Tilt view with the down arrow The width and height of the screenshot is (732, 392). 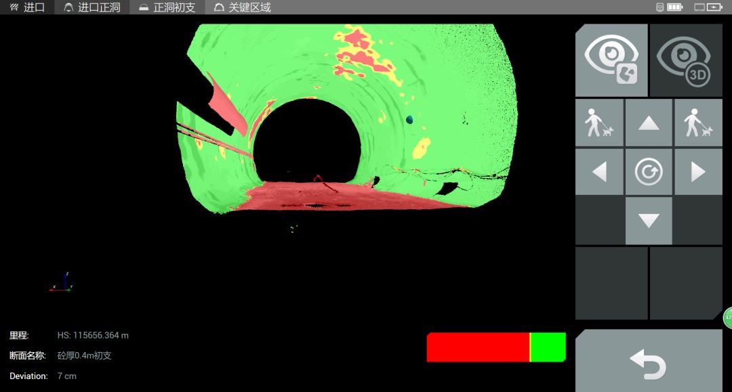point(649,221)
